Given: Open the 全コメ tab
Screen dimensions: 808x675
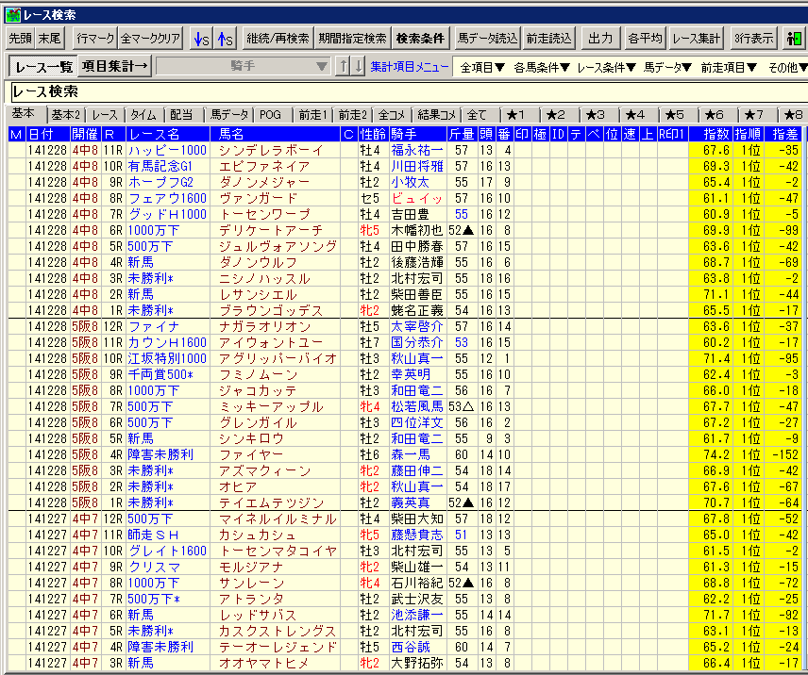Looking at the screenshot, I should click(x=392, y=115).
